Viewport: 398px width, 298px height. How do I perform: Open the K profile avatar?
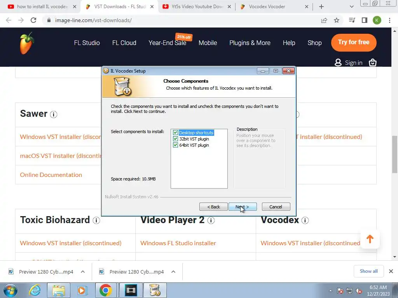point(377,20)
